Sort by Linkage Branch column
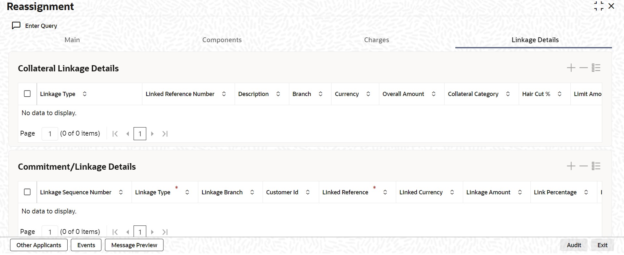Screen dimensions: 624x255 252,192
